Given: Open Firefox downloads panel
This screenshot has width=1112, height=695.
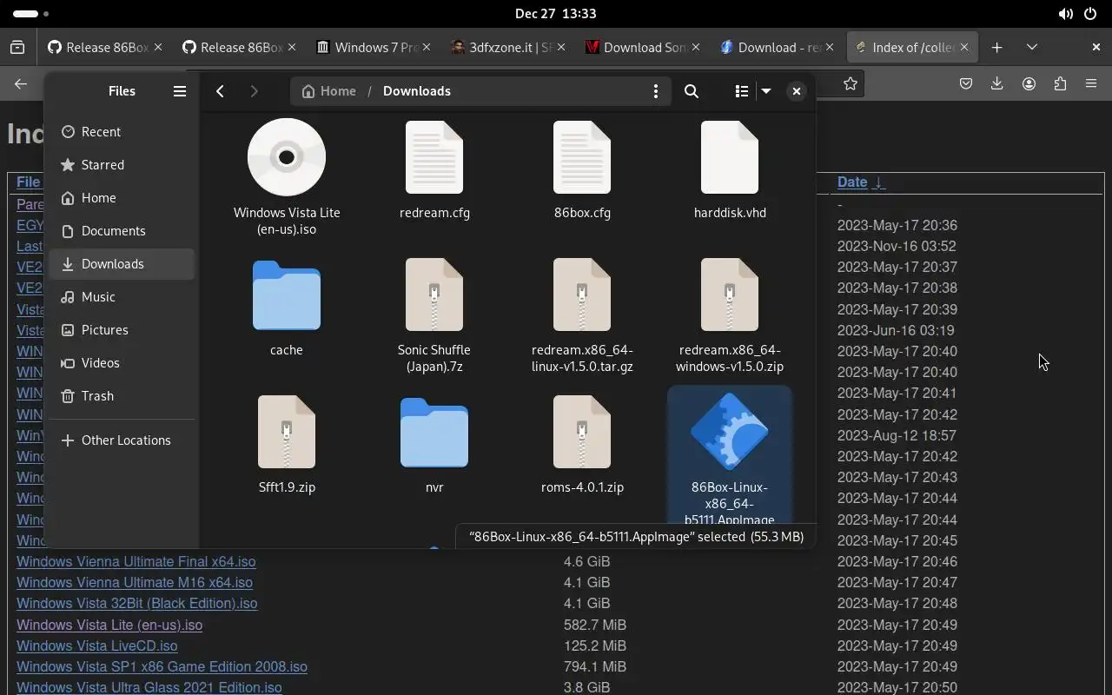Looking at the screenshot, I should click(997, 84).
